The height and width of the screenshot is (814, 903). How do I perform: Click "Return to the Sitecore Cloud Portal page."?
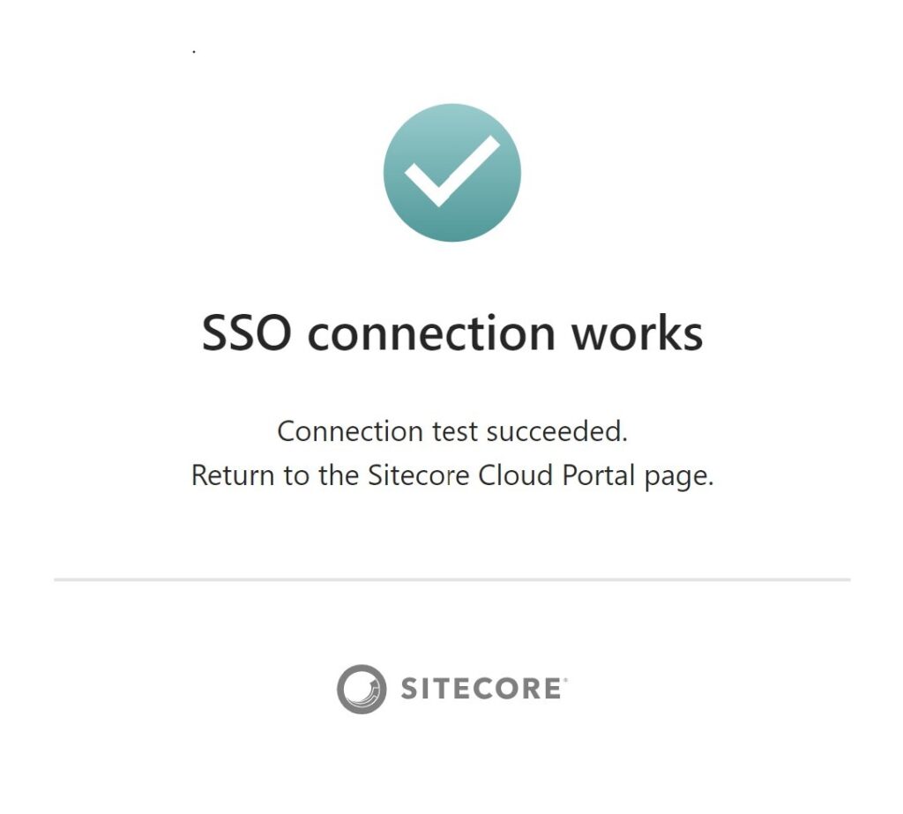click(452, 476)
